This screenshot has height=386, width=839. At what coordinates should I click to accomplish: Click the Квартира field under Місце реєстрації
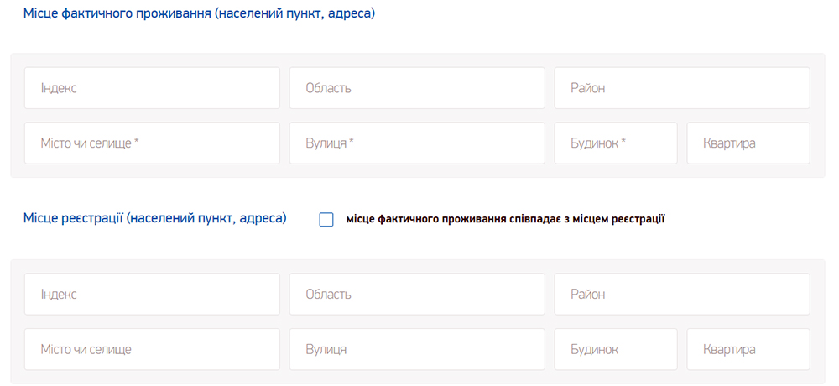coord(748,349)
